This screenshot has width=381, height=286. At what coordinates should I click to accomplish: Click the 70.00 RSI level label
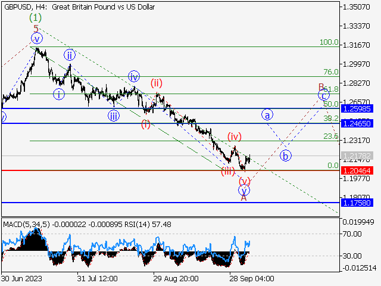tap(352, 234)
